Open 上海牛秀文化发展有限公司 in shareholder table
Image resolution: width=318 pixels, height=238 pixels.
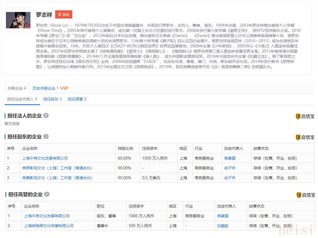45,158
